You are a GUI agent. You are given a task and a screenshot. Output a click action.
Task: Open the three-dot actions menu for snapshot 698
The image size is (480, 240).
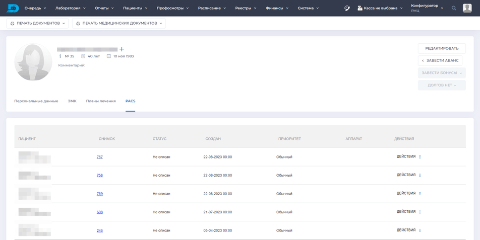point(419,212)
